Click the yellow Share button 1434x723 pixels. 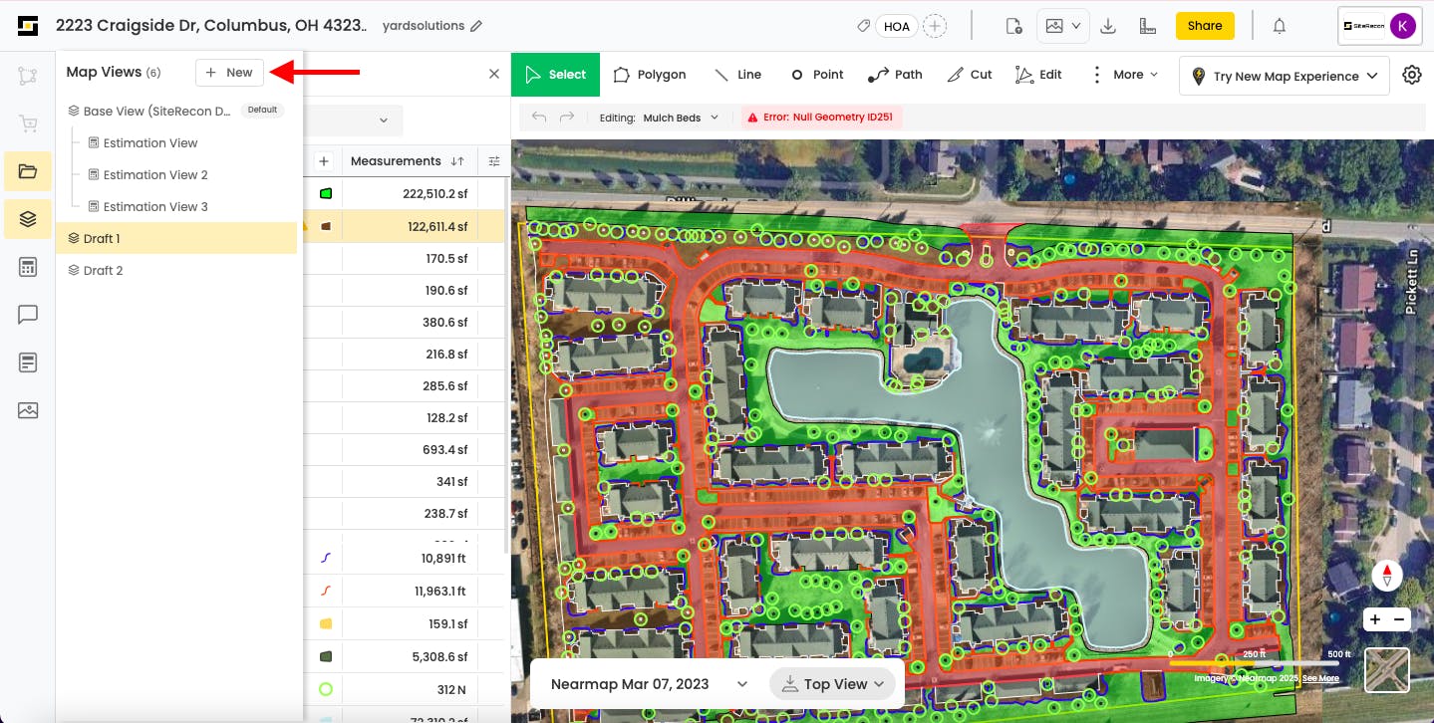(1204, 26)
